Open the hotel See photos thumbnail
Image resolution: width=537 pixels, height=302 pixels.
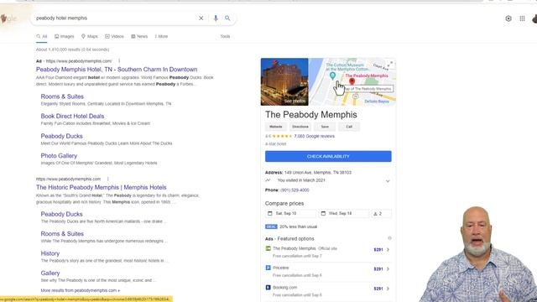[x=284, y=82]
